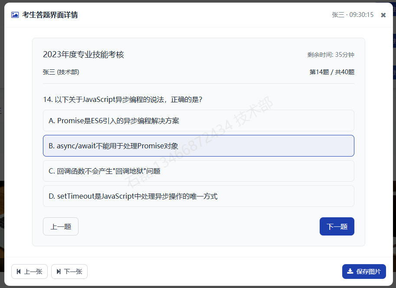Click the picture icon beside the dialog title
This screenshot has height=288, width=396.
[15, 15]
